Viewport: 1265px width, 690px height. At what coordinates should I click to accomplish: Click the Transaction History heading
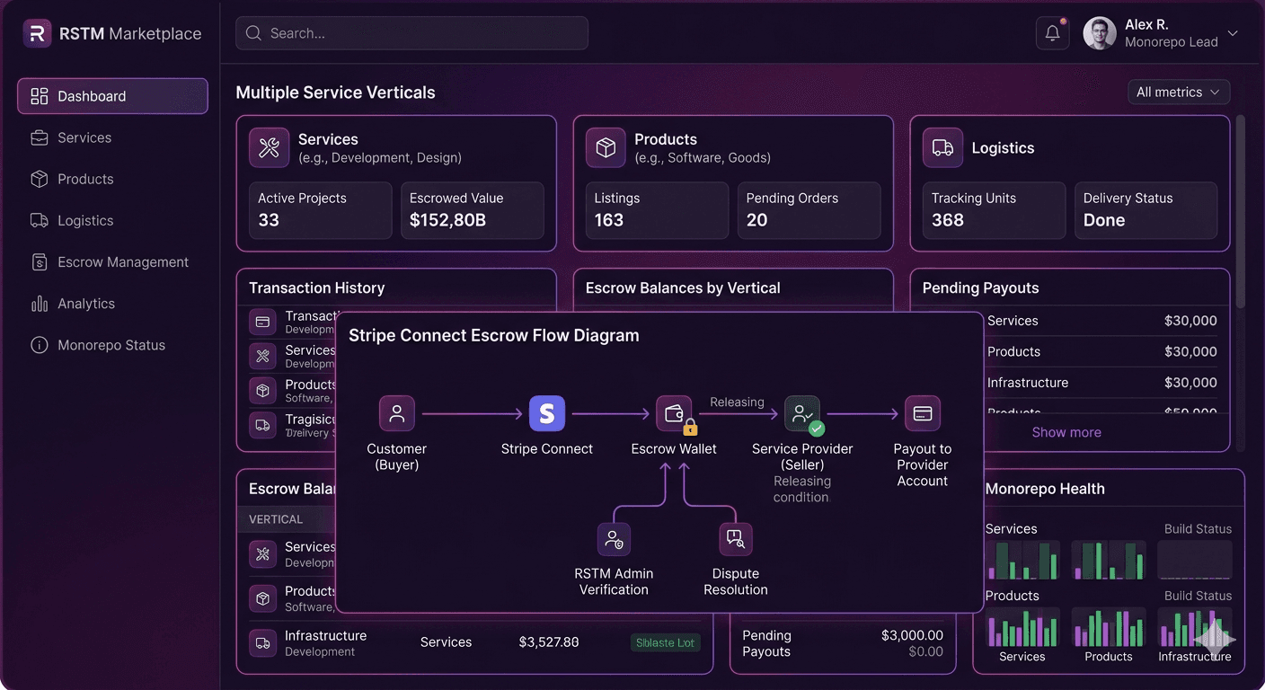316,287
